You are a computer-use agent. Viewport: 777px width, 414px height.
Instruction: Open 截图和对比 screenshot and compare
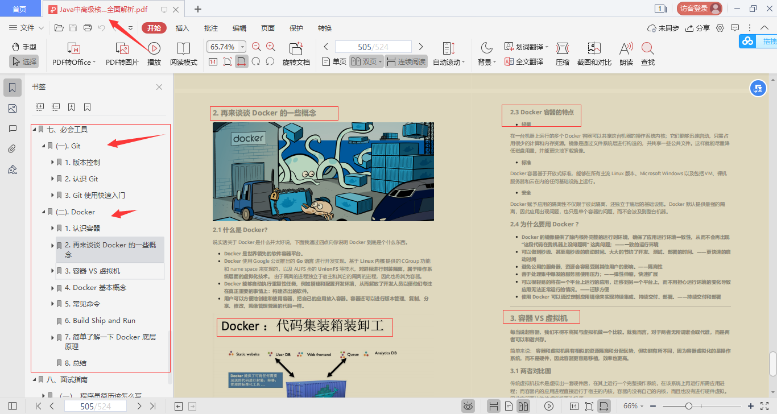(x=594, y=55)
